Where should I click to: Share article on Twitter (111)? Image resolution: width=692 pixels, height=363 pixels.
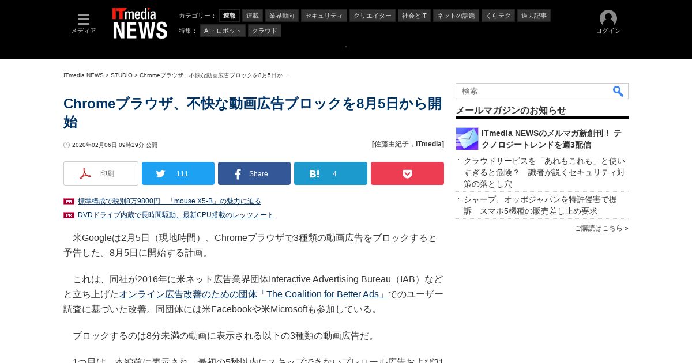pos(178,173)
